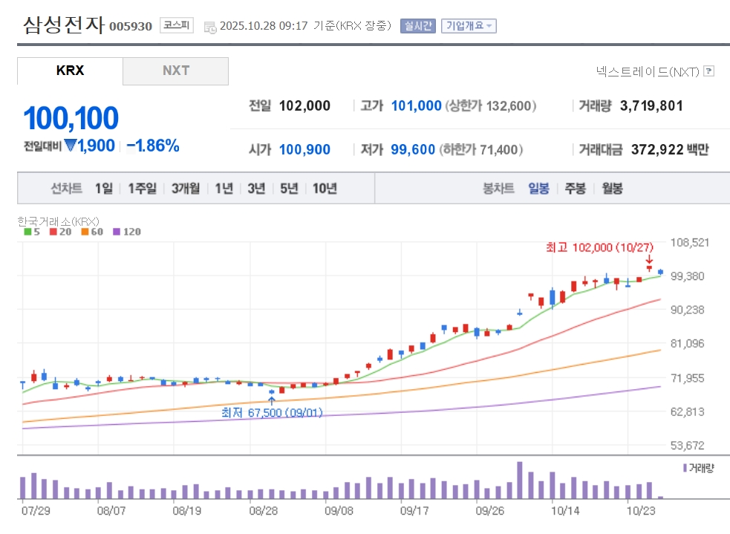Click the red arrow under 최고 102,000 label
This screenshot has height=534, width=730.
pos(649,260)
